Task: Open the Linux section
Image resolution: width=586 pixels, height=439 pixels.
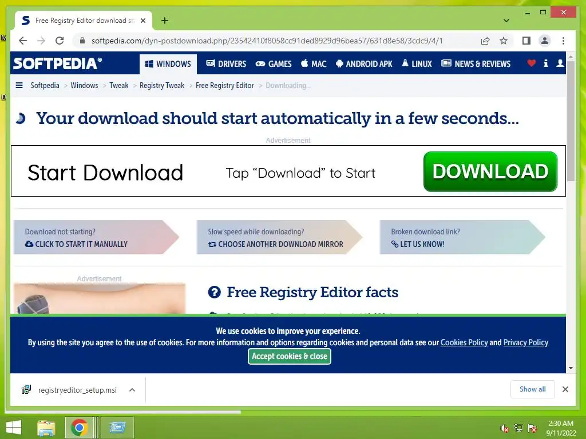Action: [417, 64]
